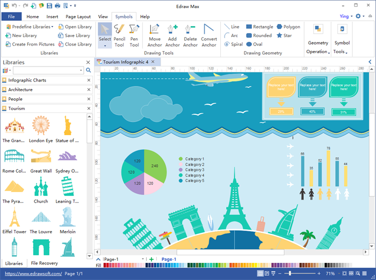Activate the Move Anchor tool
376x280 pixels.
click(155, 35)
